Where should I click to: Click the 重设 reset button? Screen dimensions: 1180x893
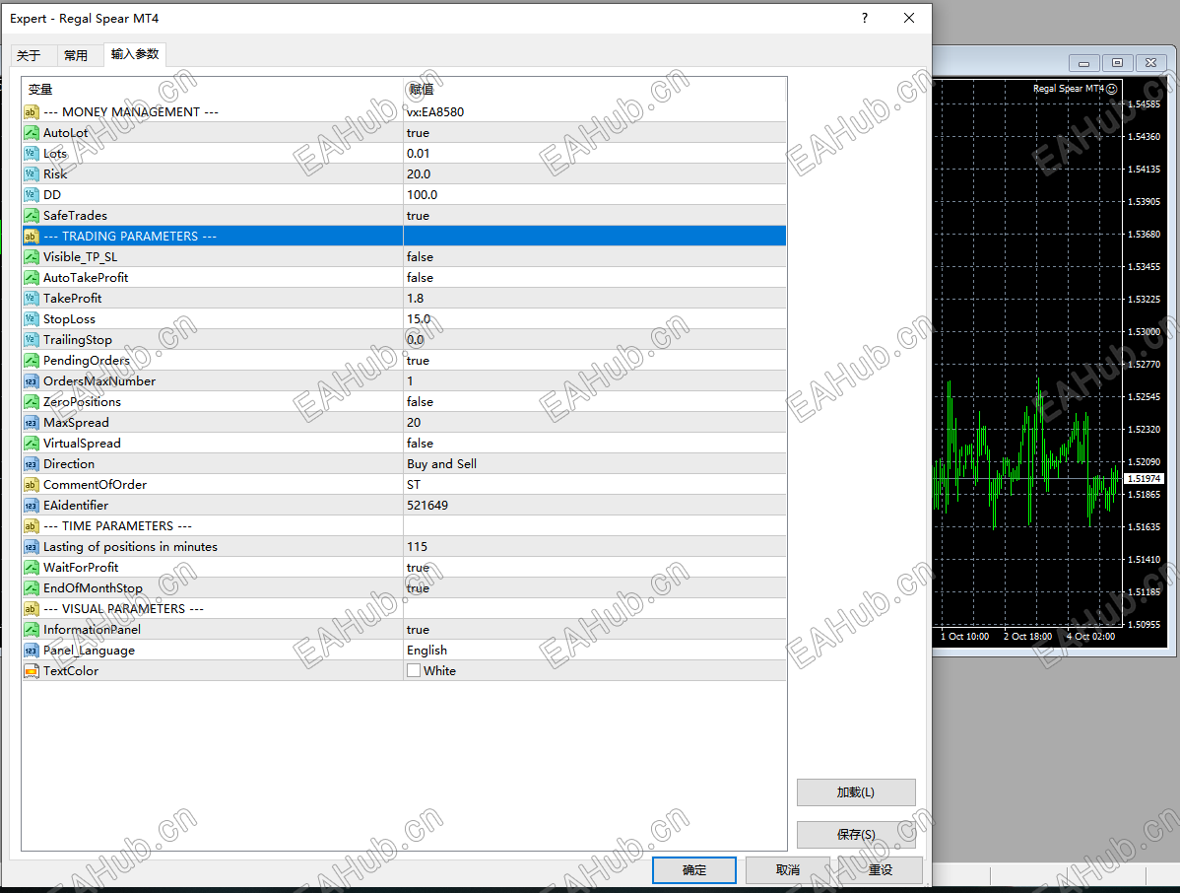click(881, 870)
